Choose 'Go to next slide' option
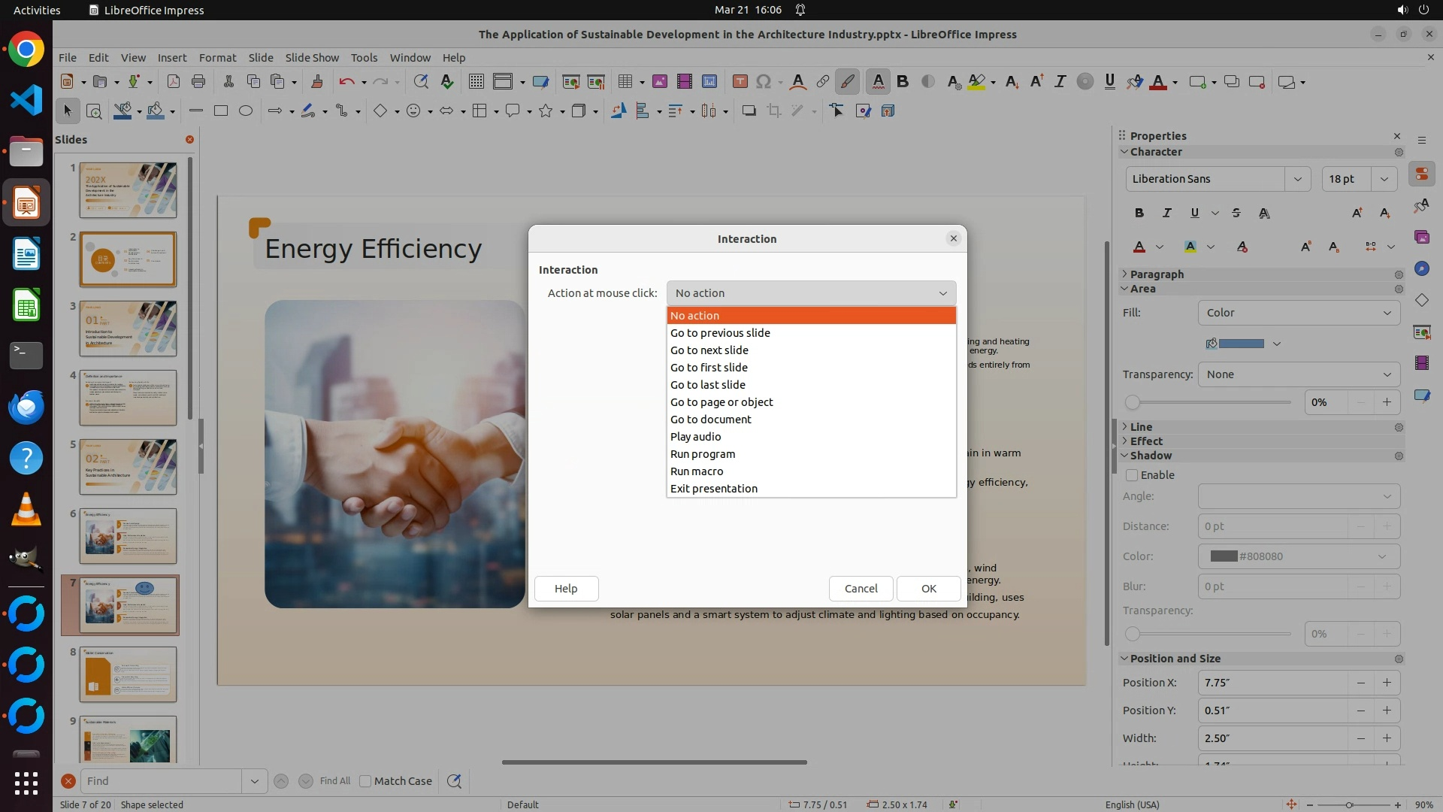The height and width of the screenshot is (812, 1443). [709, 350]
